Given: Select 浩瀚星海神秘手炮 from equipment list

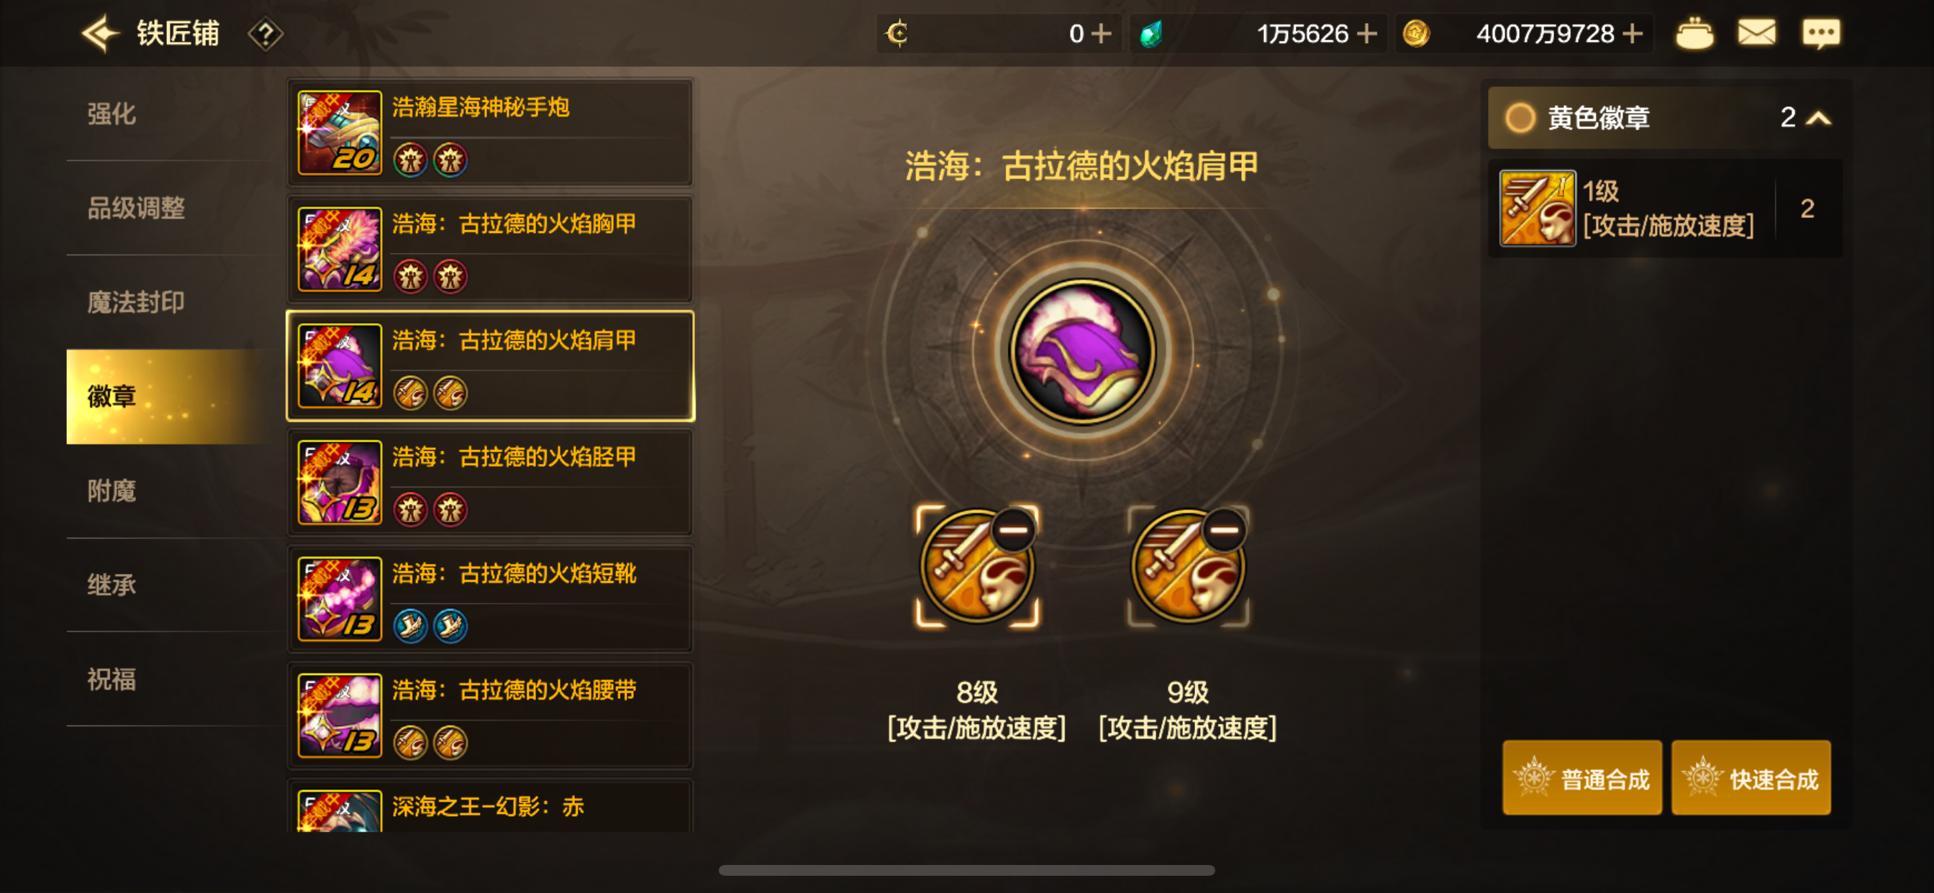Looking at the screenshot, I should tap(489, 134).
